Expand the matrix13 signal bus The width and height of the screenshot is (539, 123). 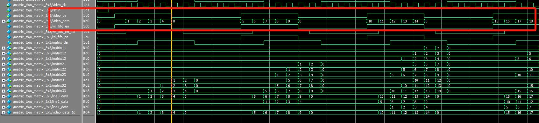(4, 59)
